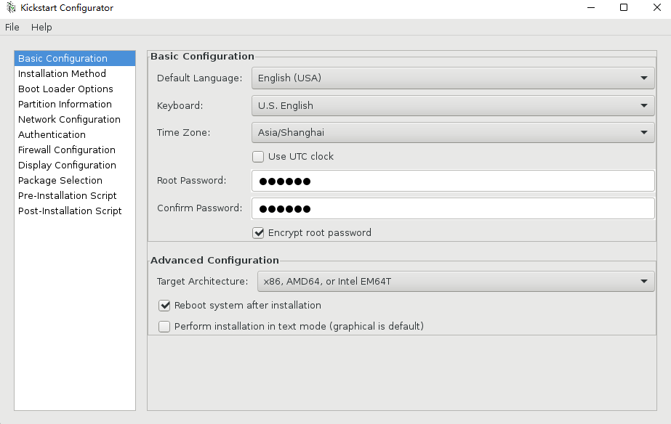The height and width of the screenshot is (424, 671).
Task: Expand the Keyboard layout dropdown
Action: pos(453,105)
